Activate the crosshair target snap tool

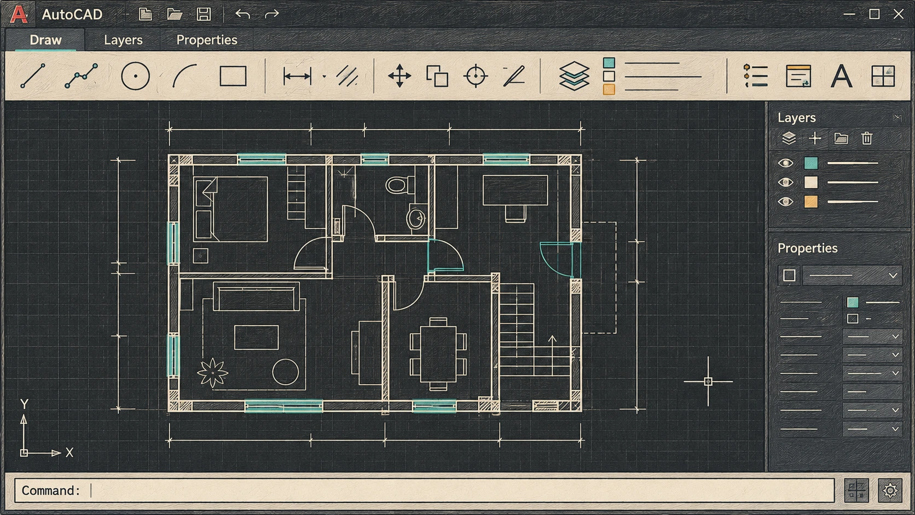click(x=476, y=76)
